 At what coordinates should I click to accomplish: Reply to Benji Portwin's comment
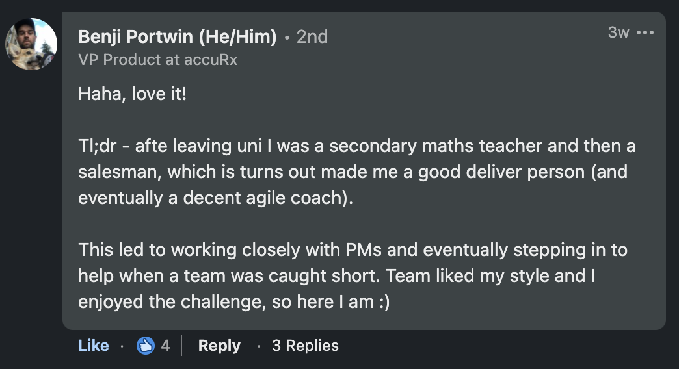[x=219, y=346]
